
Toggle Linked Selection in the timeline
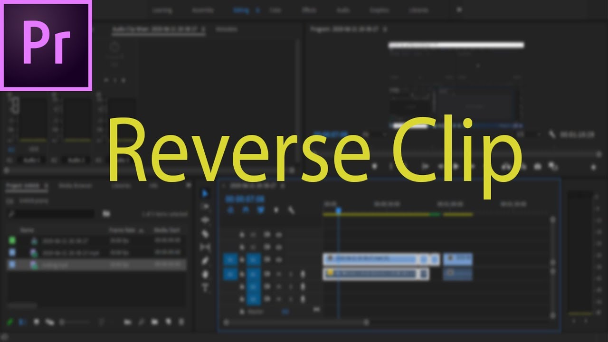[x=261, y=209]
